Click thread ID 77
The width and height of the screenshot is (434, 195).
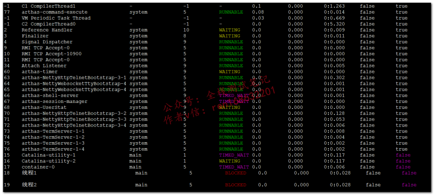pyautogui.click(x=7, y=12)
